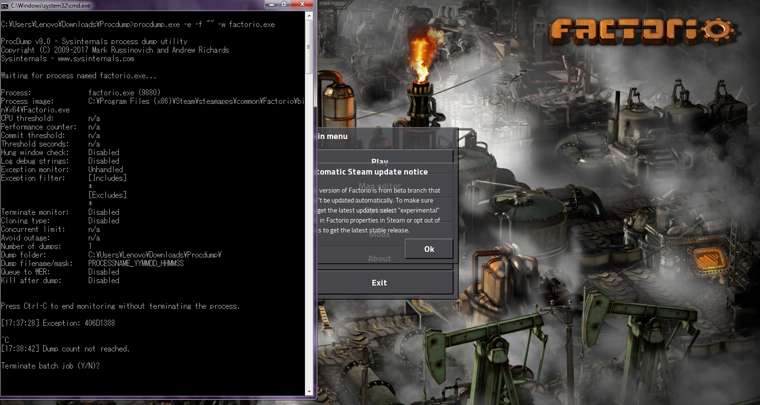Click the 'www.sysinternals.com' text in the console
760x405 pixels.
pos(96,58)
